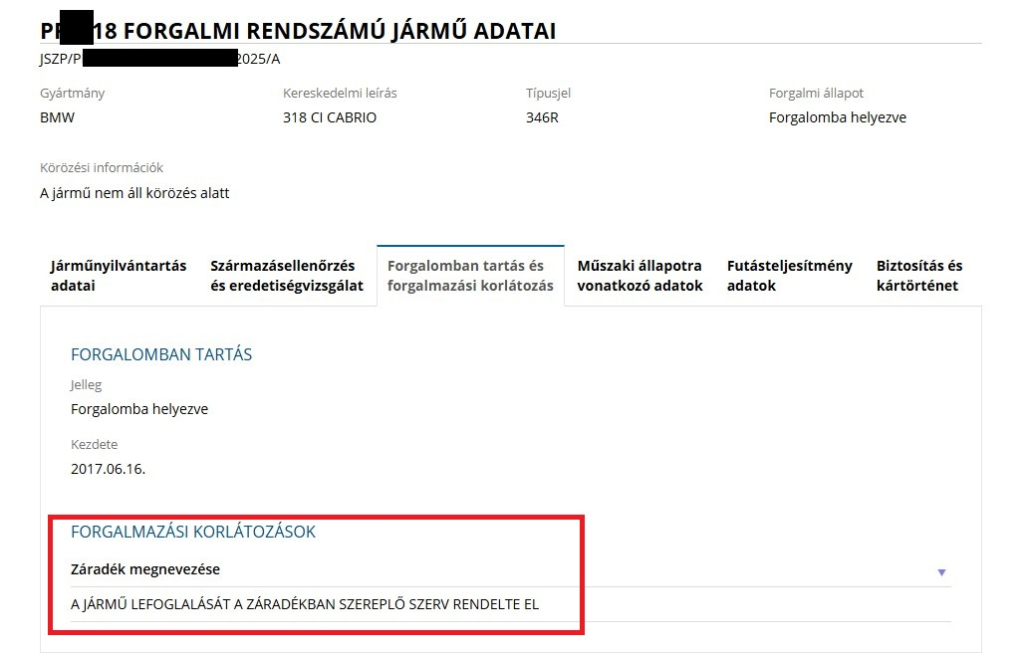Click the BMW value under Gyártmány

click(57, 117)
